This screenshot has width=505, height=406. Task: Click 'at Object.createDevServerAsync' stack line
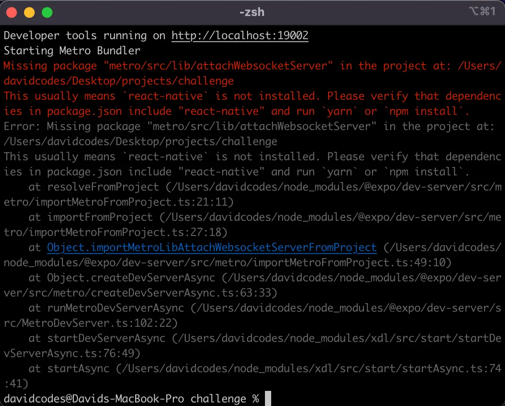265,278
